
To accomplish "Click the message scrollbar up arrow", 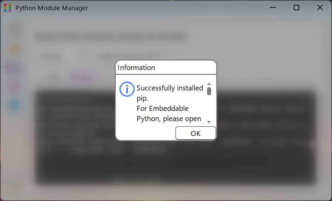I will 209,84.
